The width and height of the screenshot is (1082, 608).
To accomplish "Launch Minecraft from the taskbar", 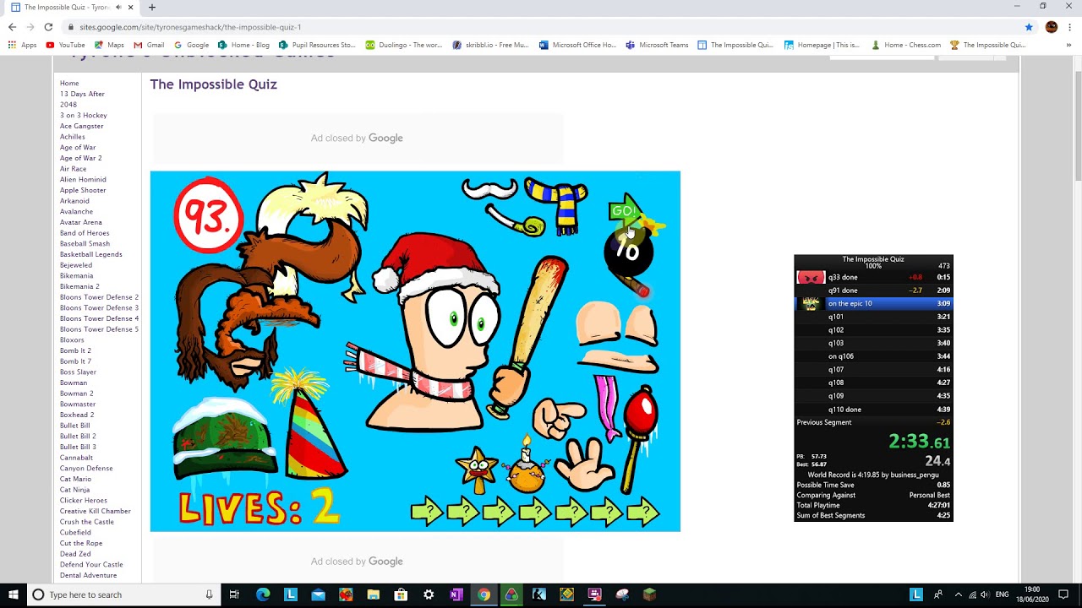I will (650, 594).
